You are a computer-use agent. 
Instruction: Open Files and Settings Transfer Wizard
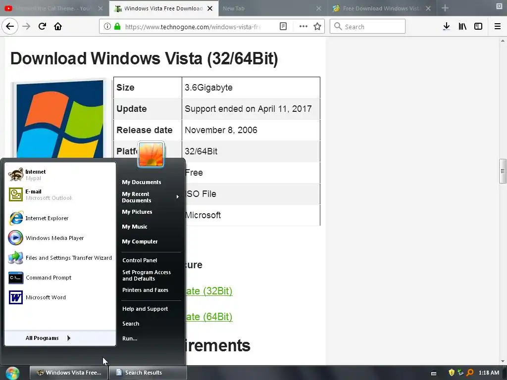coord(60,257)
